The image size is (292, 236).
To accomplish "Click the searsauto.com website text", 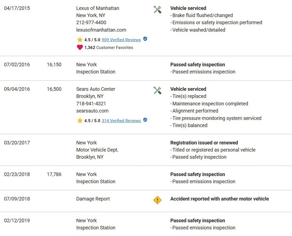I will coord(93,111).
